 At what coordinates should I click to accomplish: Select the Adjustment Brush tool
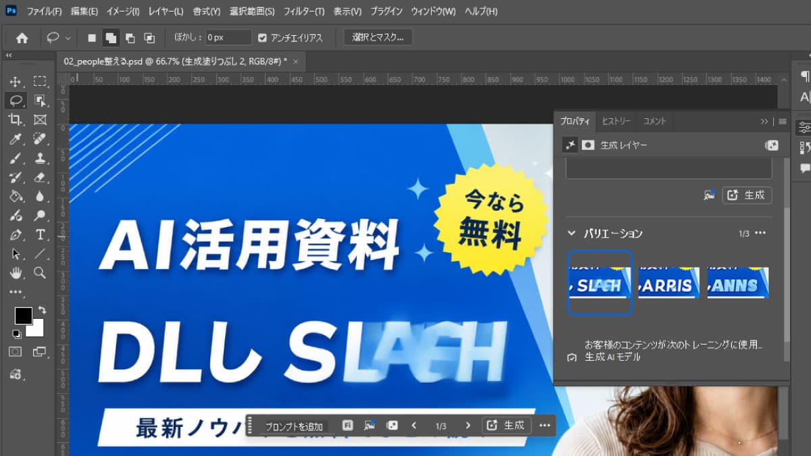(16, 216)
